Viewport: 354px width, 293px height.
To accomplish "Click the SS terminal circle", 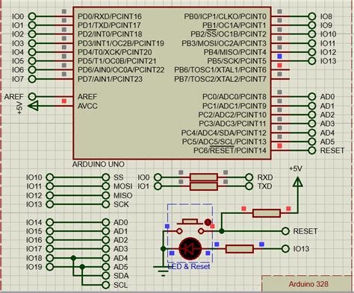I will coord(106,177).
